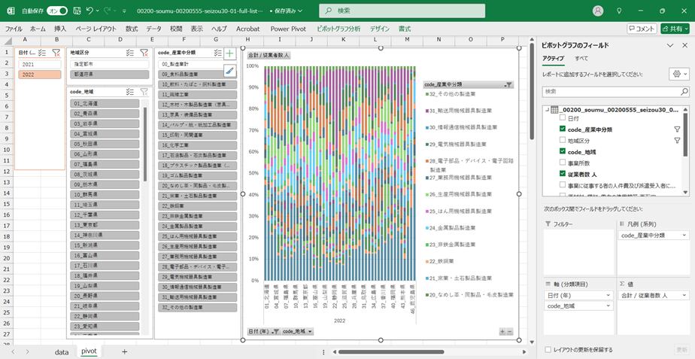Viewport: 695px width, 359px height.
Task: Open the ホーム ribbon tab
Action: click(x=38, y=29)
